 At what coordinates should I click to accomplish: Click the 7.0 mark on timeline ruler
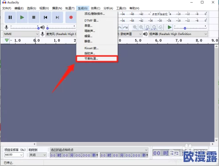click(179, 40)
